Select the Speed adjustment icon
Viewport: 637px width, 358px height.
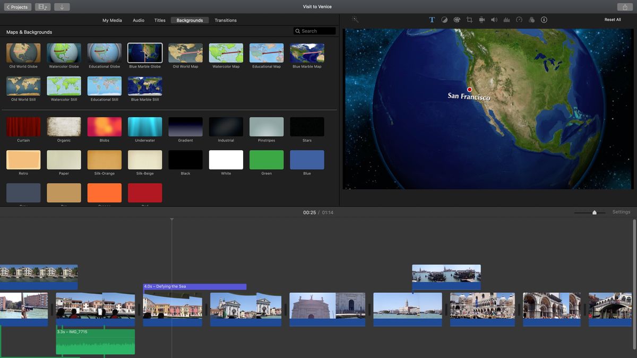point(519,20)
